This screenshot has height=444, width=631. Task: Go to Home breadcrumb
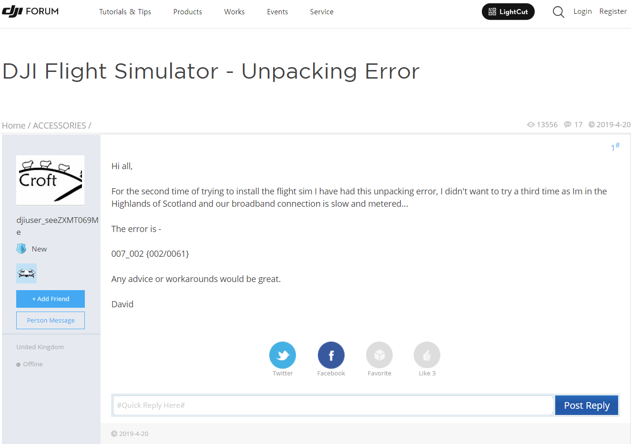pos(14,125)
